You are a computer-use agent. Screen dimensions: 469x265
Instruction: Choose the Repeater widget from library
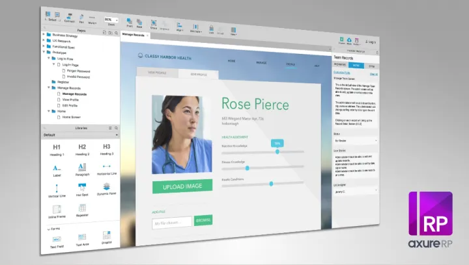(82, 210)
